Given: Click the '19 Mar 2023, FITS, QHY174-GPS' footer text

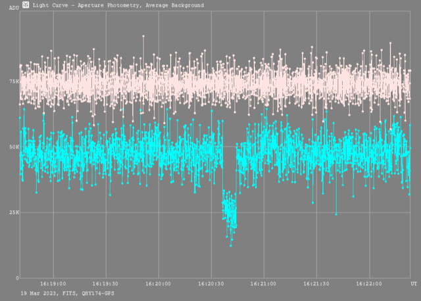Looking at the screenshot, I should coord(67,294).
